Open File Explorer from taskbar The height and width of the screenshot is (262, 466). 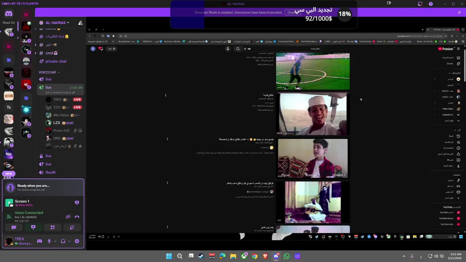(x=233, y=256)
